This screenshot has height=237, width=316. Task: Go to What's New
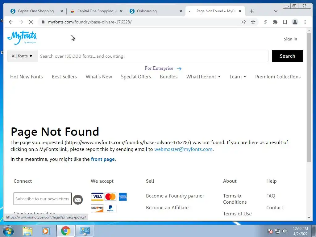[x=99, y=77]
